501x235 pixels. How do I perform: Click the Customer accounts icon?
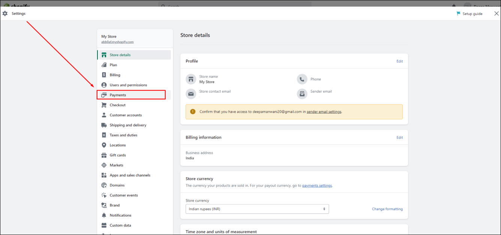click(104, 115)
